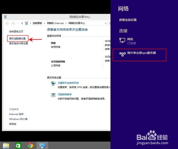The width and height of the screenshot is (178, 149).
Task: Open 查看连接设置 in network panel
Action: (x=128, y=20)
